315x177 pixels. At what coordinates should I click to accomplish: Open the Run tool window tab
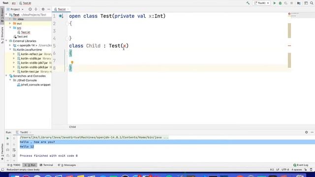(x=30, y=165)
